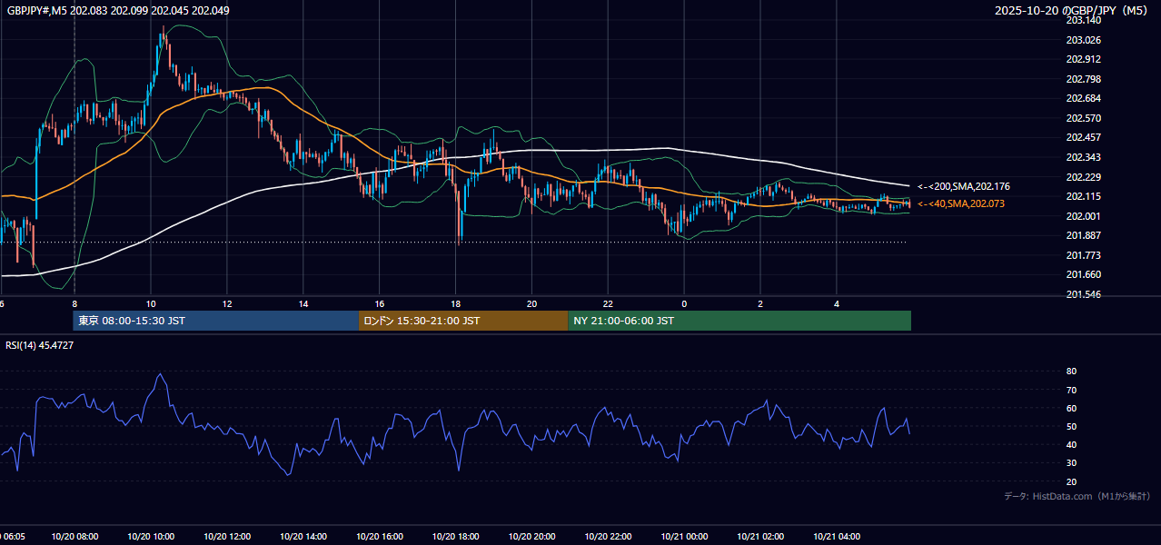Click price axis value 202.343
Screen dimensions: 1161x545
tap(1083, 157)
